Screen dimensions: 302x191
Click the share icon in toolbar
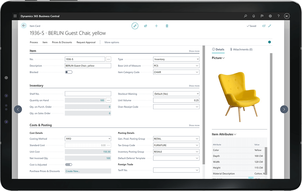pyautogui.click(x=145, y=26)
